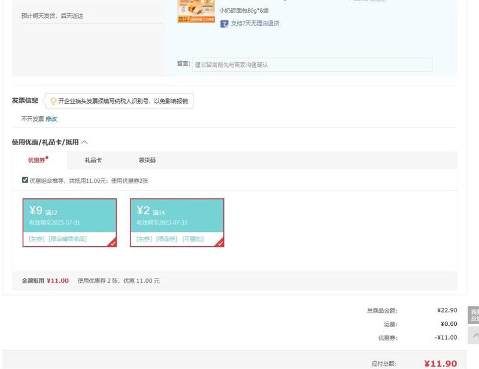
Task: Deselect the ¥9 满12 coupon card
Action: [x=69, y=222]
